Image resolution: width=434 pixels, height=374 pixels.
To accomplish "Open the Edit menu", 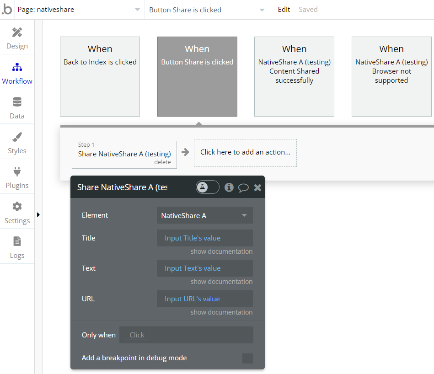I will point(284,10).
